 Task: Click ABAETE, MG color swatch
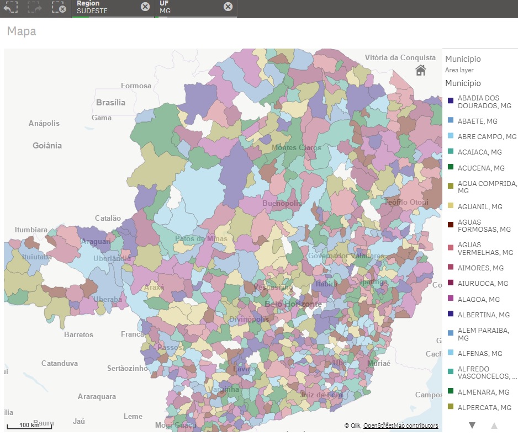[x=451, y=120]
